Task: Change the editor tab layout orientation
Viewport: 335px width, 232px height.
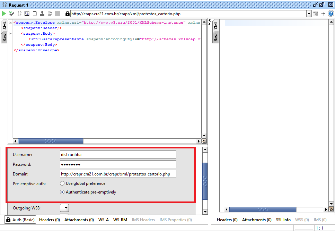Action: tap(316, 14)
